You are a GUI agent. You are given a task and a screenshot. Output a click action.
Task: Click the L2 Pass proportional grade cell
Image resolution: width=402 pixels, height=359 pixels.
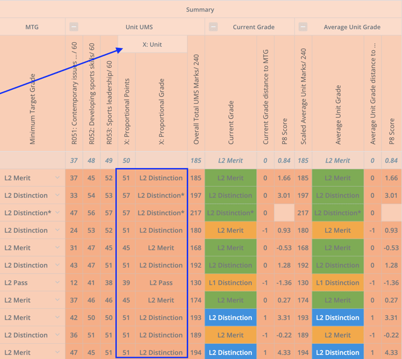pyautogui.click(x=161, y=283)
